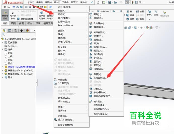Click the display settings monitor icon
This screenshot has width=174, height=134.
coord(157,28)
